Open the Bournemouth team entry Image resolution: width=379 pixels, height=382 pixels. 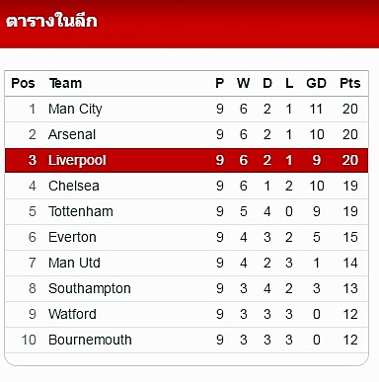90,340
